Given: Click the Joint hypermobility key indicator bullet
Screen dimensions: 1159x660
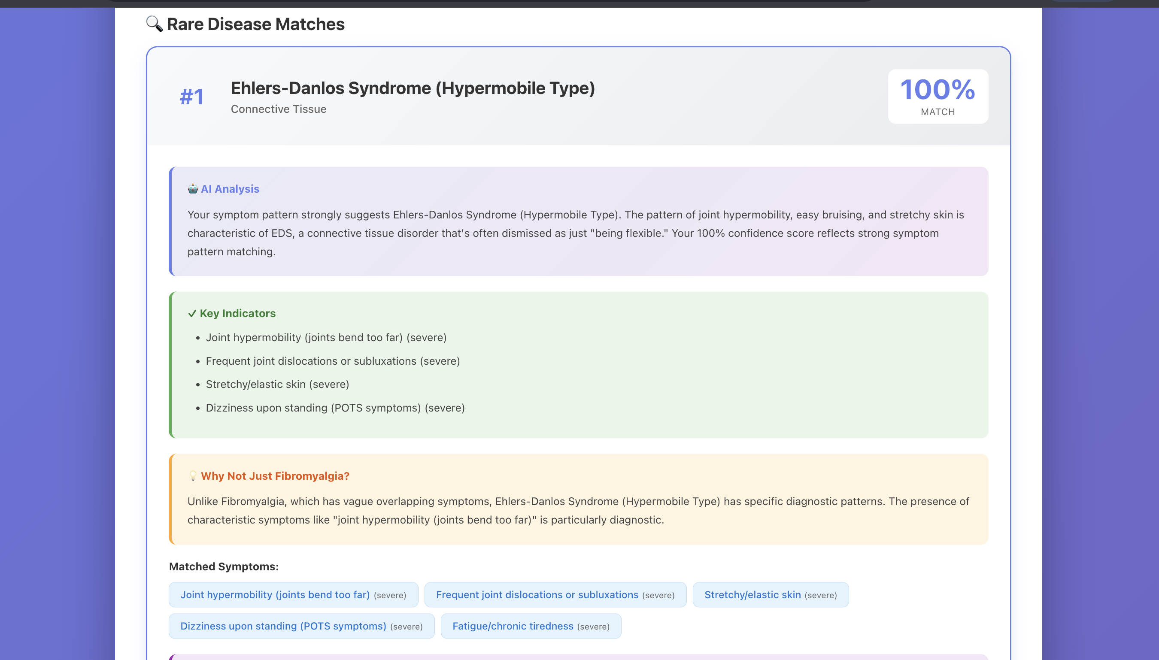Looking at the screenshot, I should point(326,338).
